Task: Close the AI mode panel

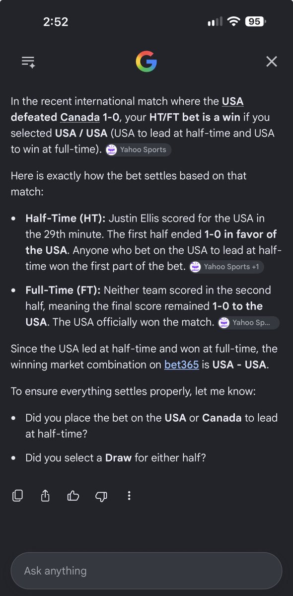Action: pyautogui.click(x=271, y=62)
